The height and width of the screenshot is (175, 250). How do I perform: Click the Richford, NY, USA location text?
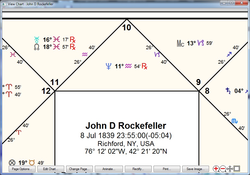[126, 144]
